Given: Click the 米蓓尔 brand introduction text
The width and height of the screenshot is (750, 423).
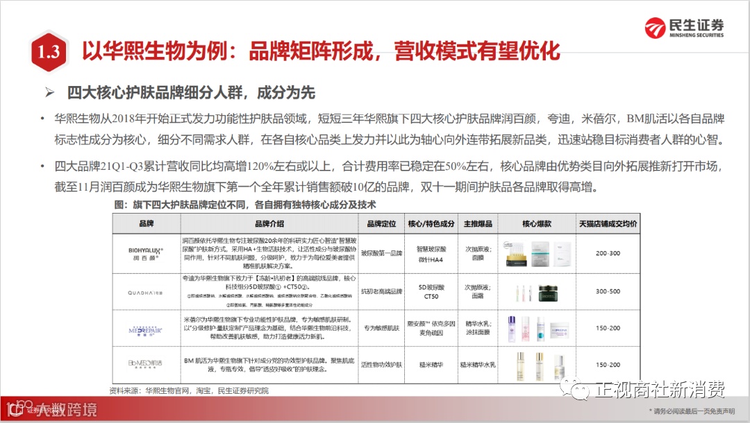Looking at the screenshot, I should (x=269, y=328).
